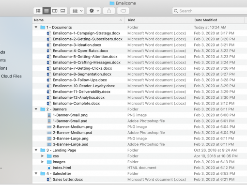Screen dimensions: 247x185
Task: Sort by the Kind column header
Action: point(158,20)
